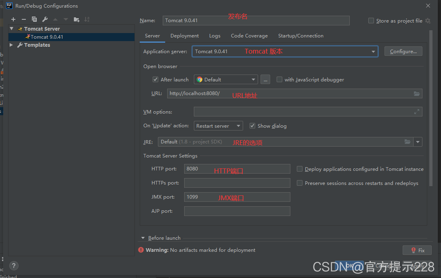Collapse Tomcat Server tree node
Screen dimensions: 441x278
tap(12, 29)
